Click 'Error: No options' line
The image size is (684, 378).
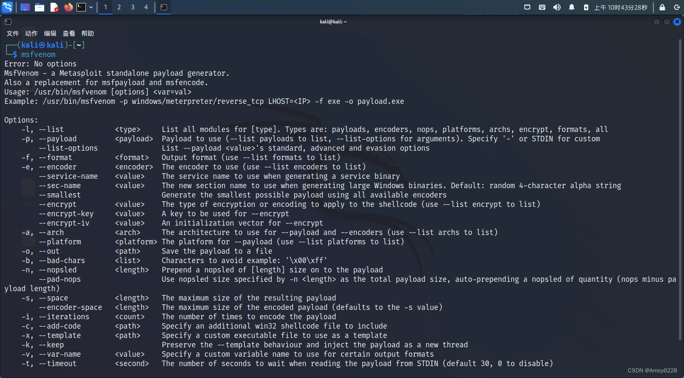(x=40, y=64)
